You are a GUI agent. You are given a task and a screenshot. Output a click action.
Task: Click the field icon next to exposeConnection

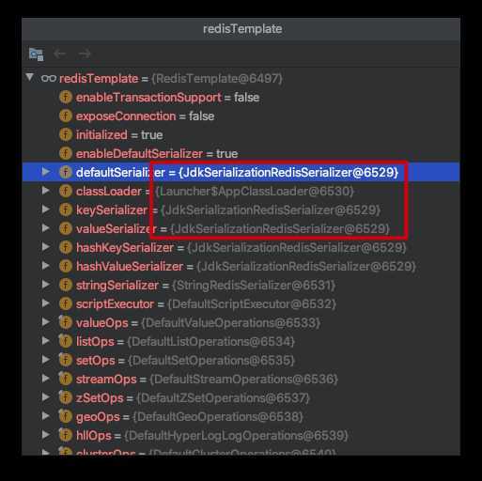tap(66, 116)
